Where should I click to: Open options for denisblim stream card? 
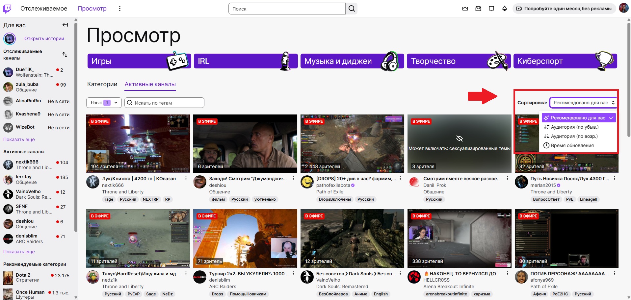293,273
